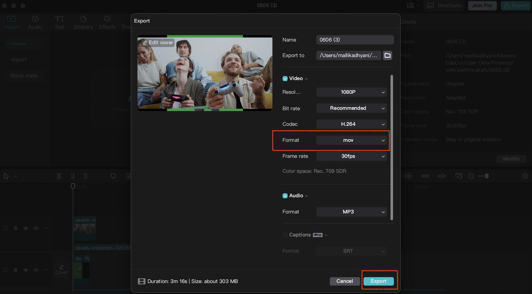Uncheck the Video export checkbox
The height and width of the screenshot is (294, 532).
coord(285,79)
